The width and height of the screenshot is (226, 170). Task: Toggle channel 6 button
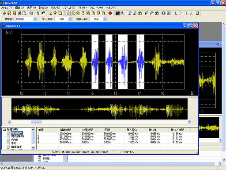pyautogui.click(x=93, y=13)
